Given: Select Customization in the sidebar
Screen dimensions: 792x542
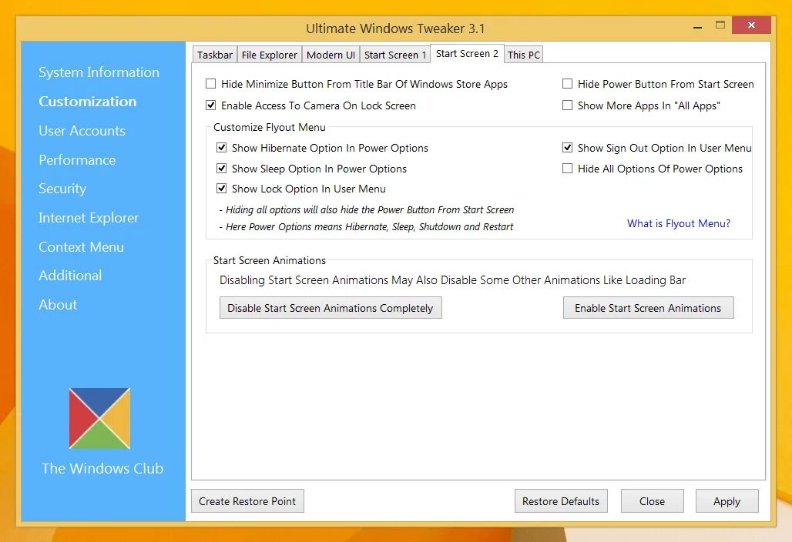Looking at the screenshot, I should [87, 102].
